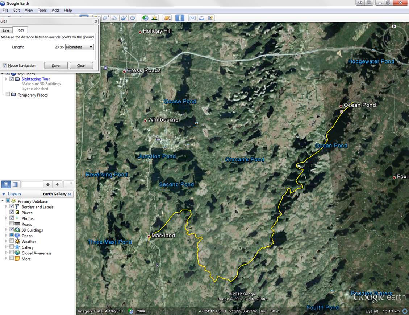Activate the Ruler measurement tool
The height and width of the screenshot is (315, 409).
[x=180, y=18]
